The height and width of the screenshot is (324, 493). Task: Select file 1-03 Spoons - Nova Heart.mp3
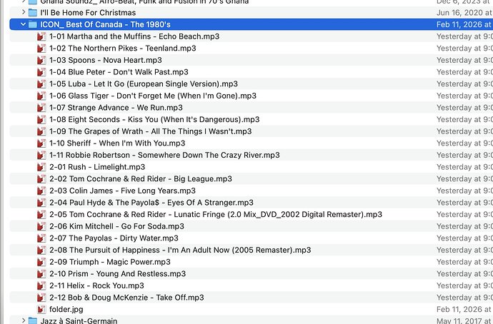[106, 60]
